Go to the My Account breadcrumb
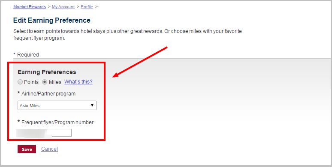This screenshot has width=332, height=167. pyautogui.click(x=63, y=7)
